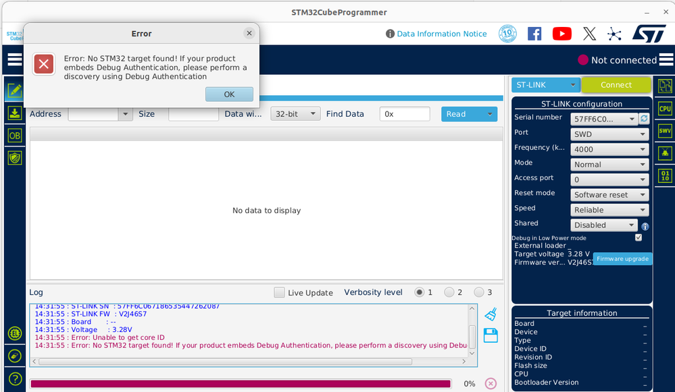Image resolution: width=675 pixels, height=392 pixels.
Task: Open the Shared dropdown set to Disabled
Action: (x=604, y=225)
